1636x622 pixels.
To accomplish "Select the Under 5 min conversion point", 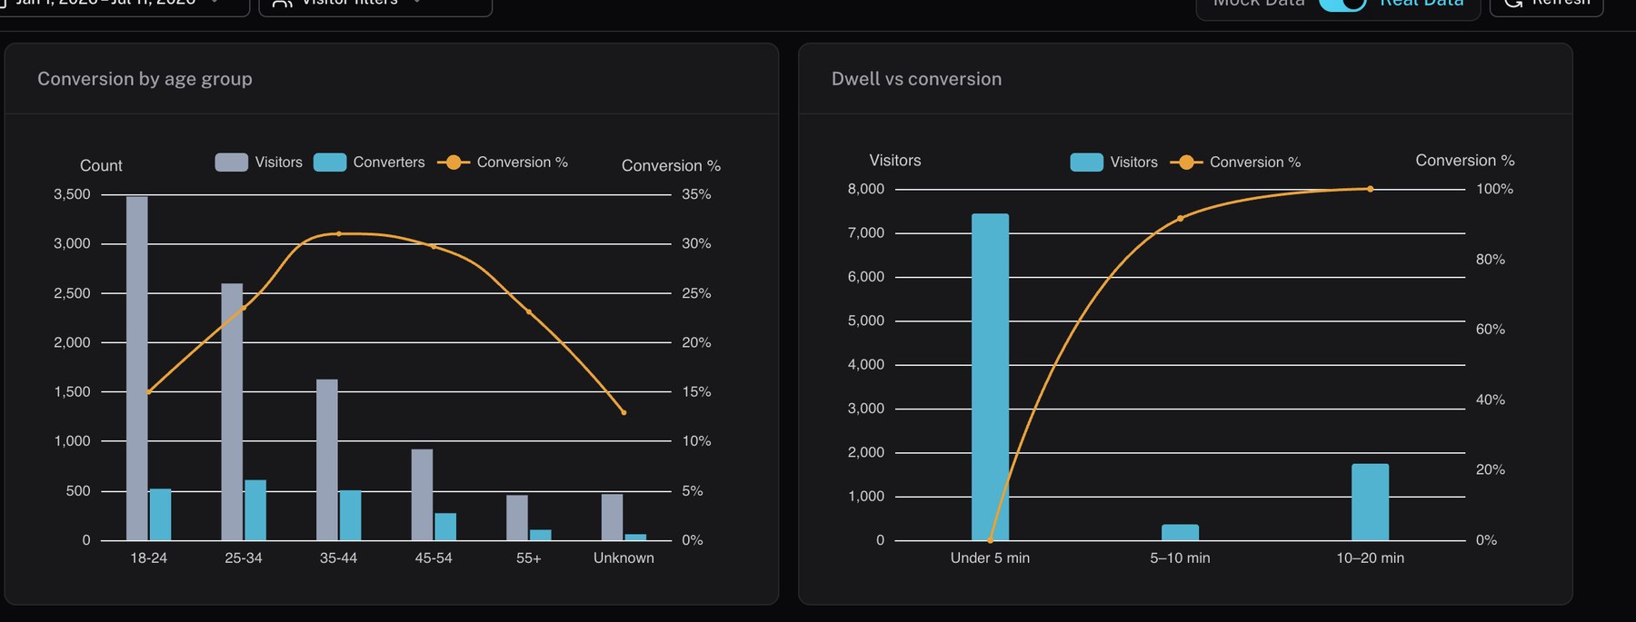I will point(990,540).
